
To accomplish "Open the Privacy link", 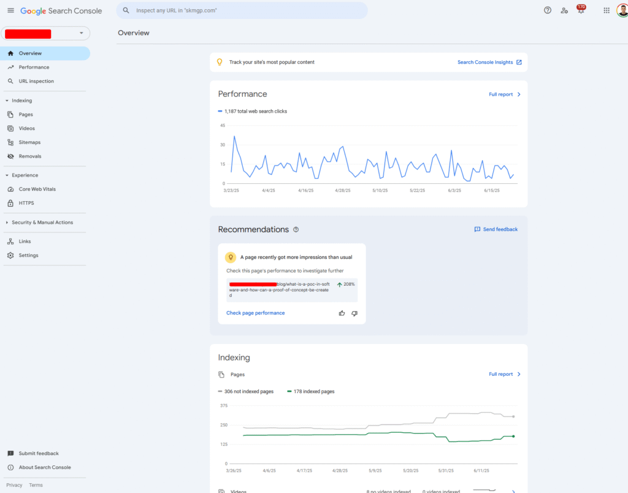I will 15,485.
